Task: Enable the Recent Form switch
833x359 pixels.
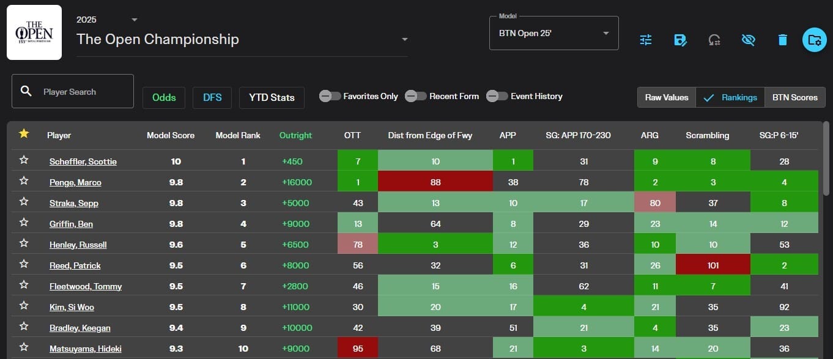Action: pyautogui.click(x=416, y=96)
